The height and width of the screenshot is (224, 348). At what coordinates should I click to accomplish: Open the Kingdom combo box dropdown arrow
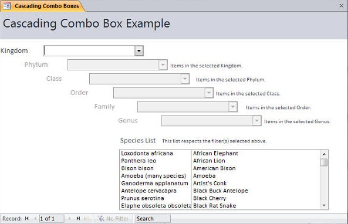pos(138,51)
